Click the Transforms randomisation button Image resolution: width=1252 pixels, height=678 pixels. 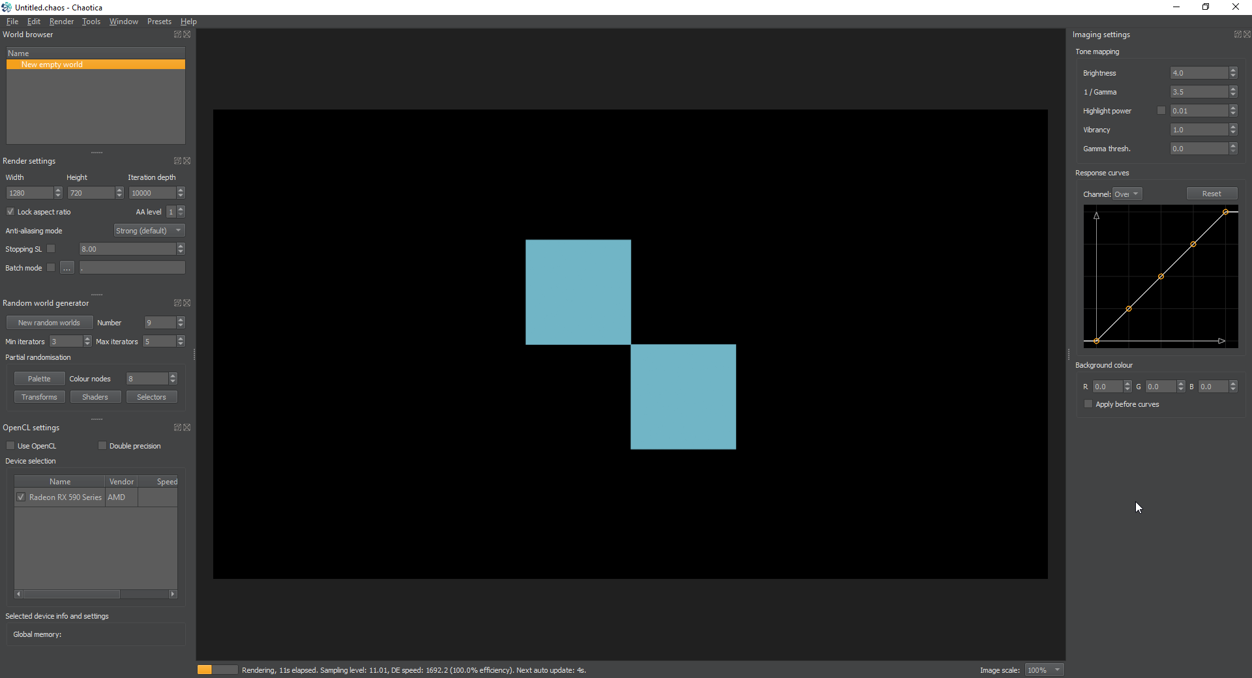(x=39, y=397)
